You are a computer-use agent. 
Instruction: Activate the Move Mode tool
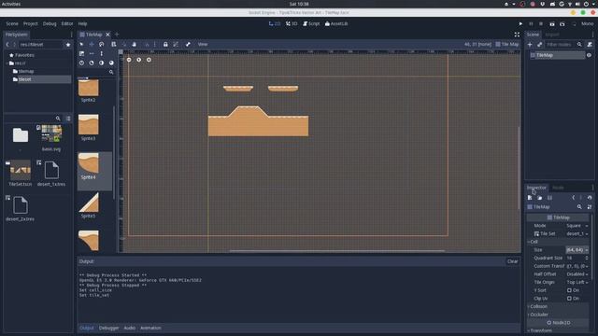(x=92, y=44)
